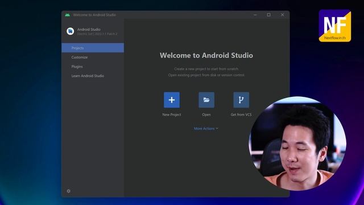This screenshot has height=205, width=364.
Task: Open the Plugins tab
Action: click(x=93, y=67)
